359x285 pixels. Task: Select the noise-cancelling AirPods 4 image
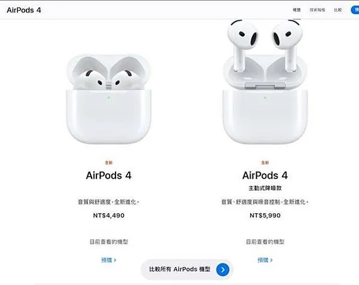pyautogui.click(x=265, y=82)
